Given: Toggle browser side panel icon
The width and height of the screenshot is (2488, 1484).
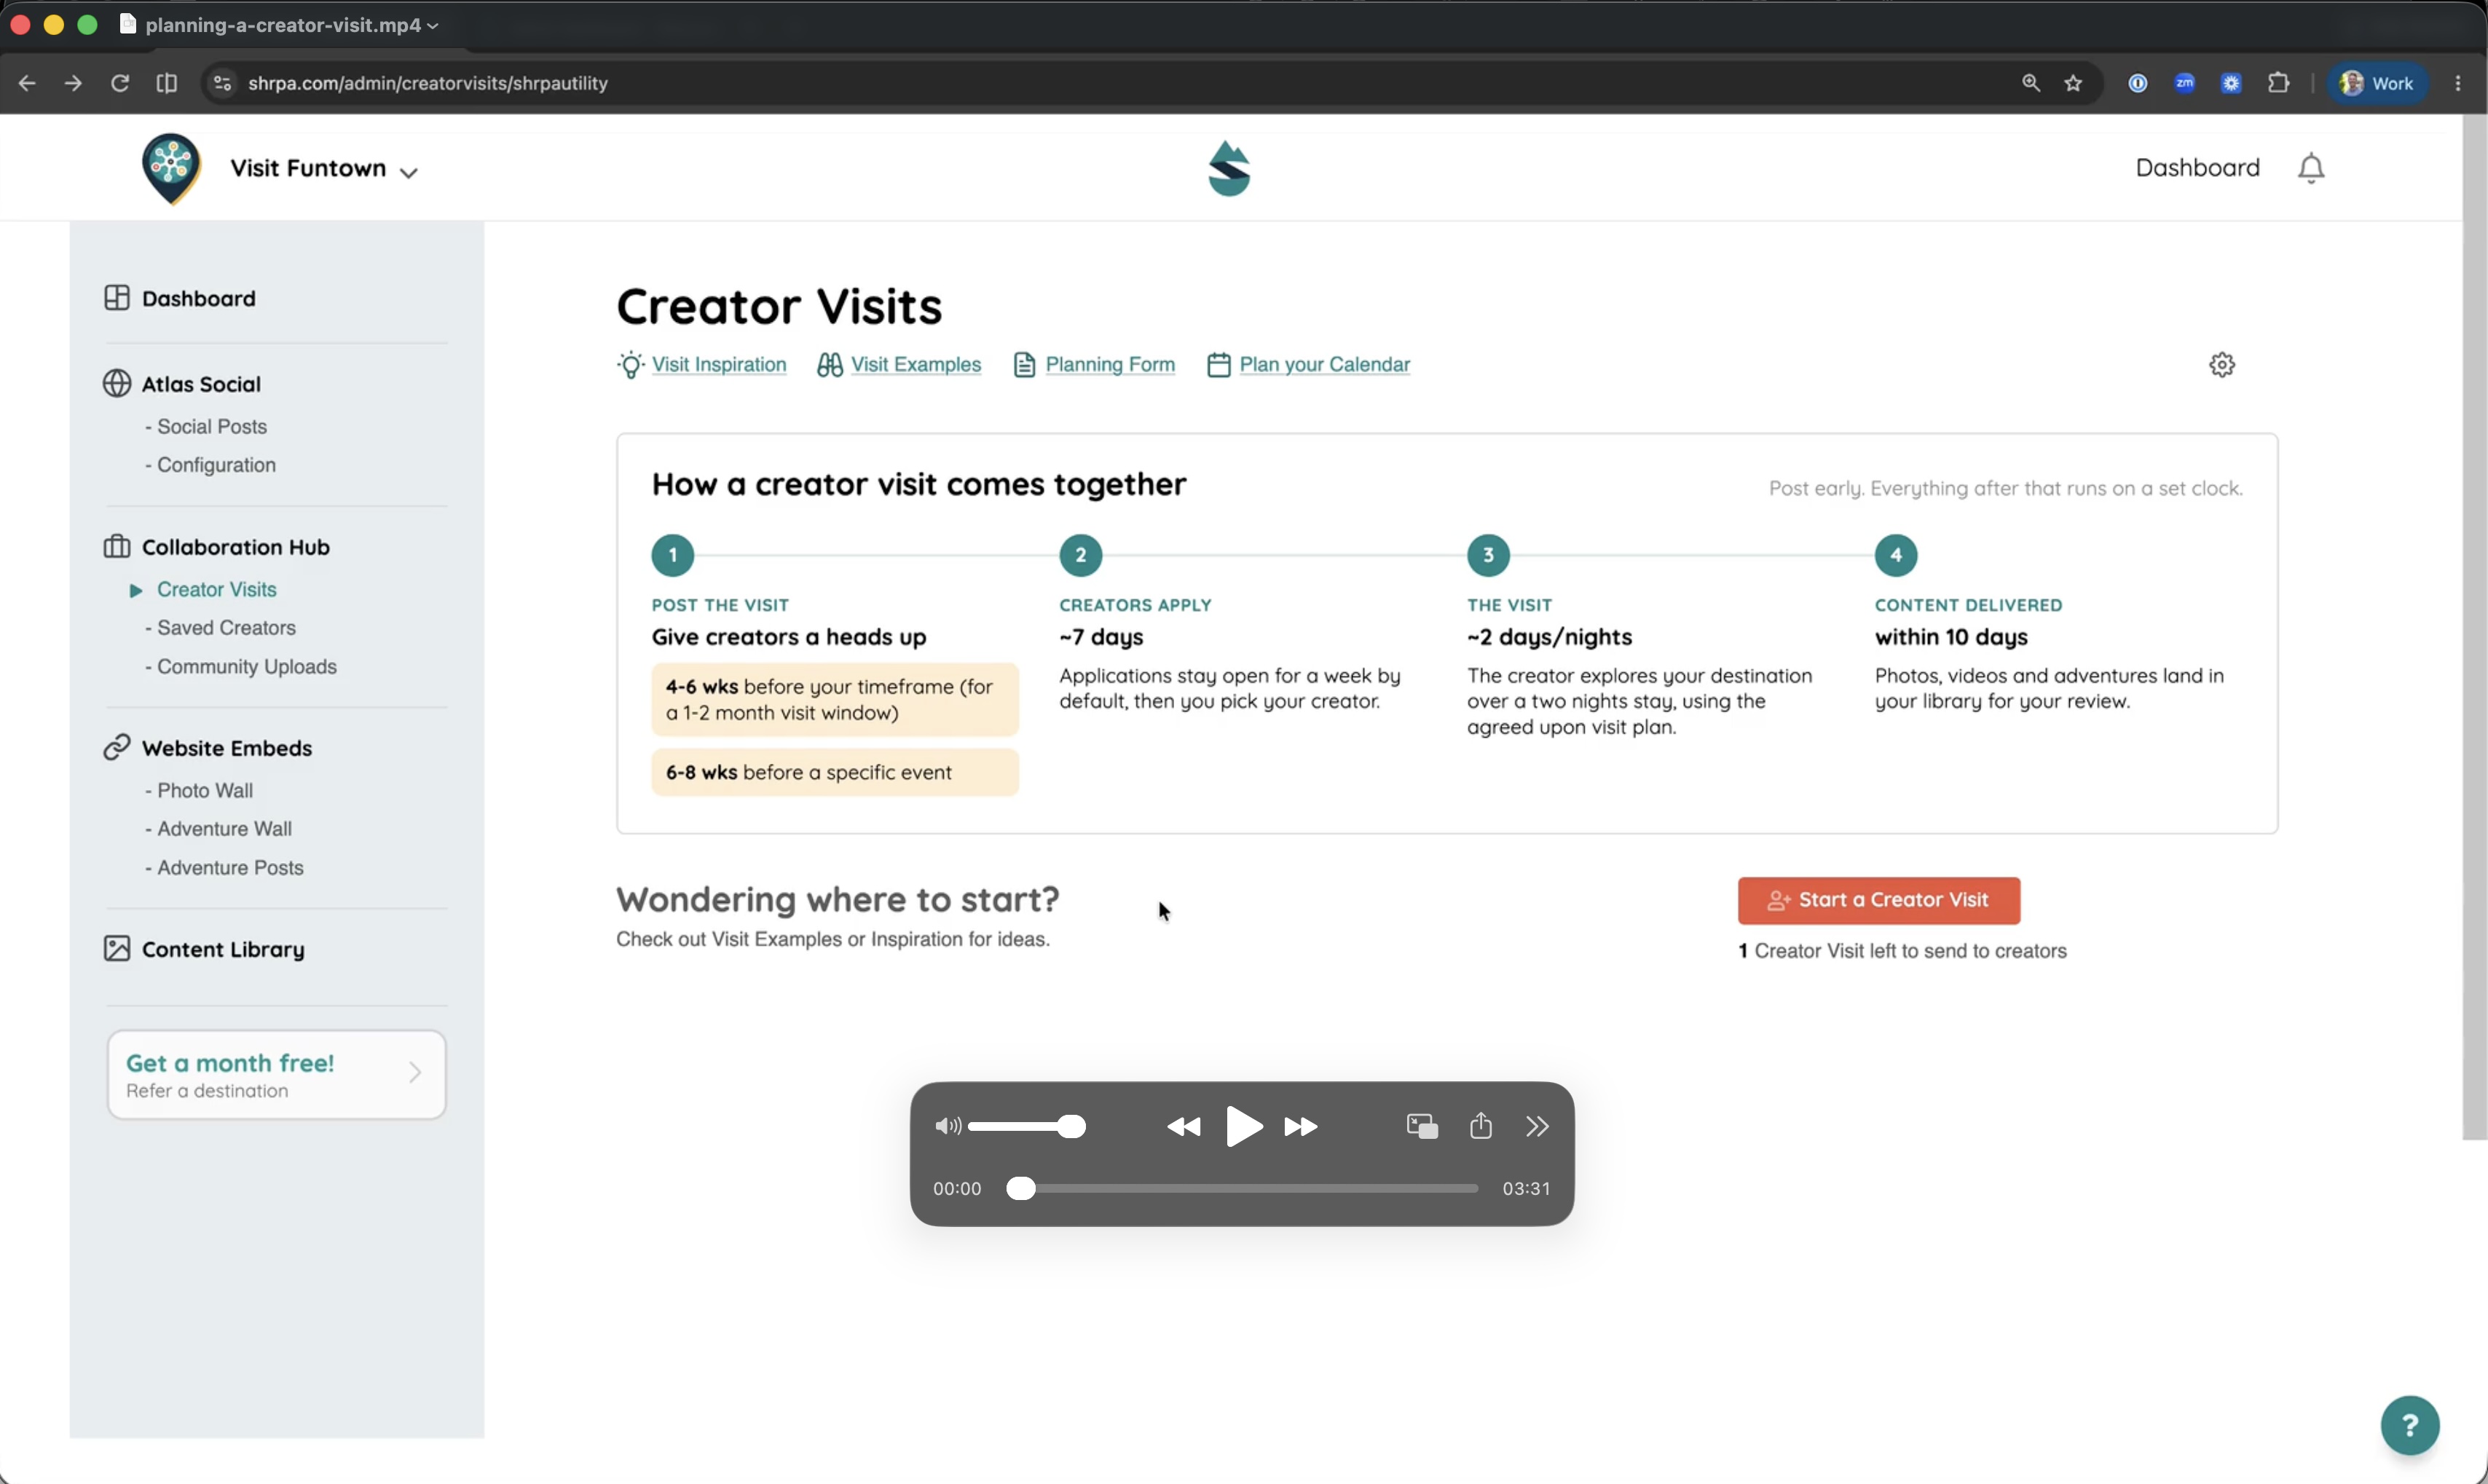Looking at the screenshot, I should coord(167,83).
